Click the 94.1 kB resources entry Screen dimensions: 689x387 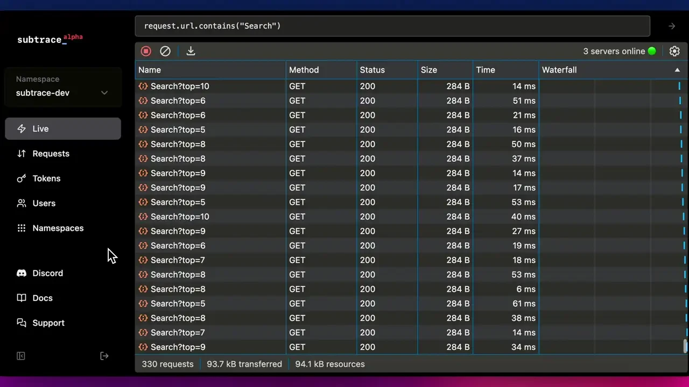tap(330, 364)
